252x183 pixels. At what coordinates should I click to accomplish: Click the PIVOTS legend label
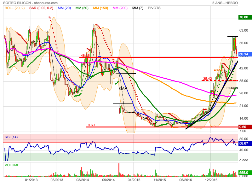(154, 8)
